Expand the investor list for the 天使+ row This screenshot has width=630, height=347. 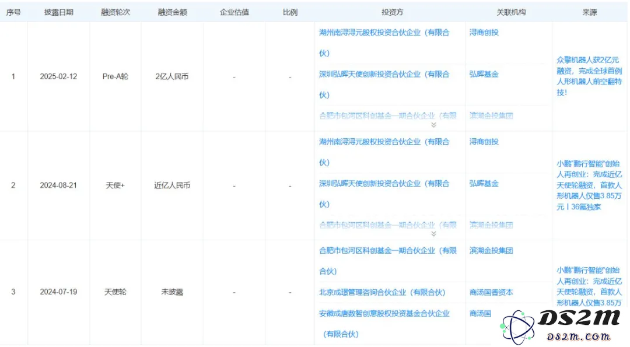[433, 234]
